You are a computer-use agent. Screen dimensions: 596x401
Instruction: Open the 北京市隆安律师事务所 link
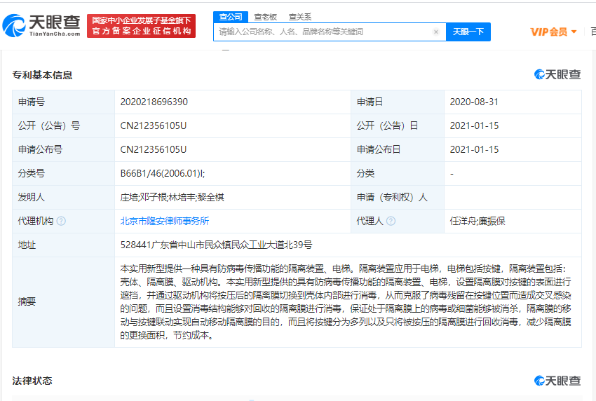(165, 221)
